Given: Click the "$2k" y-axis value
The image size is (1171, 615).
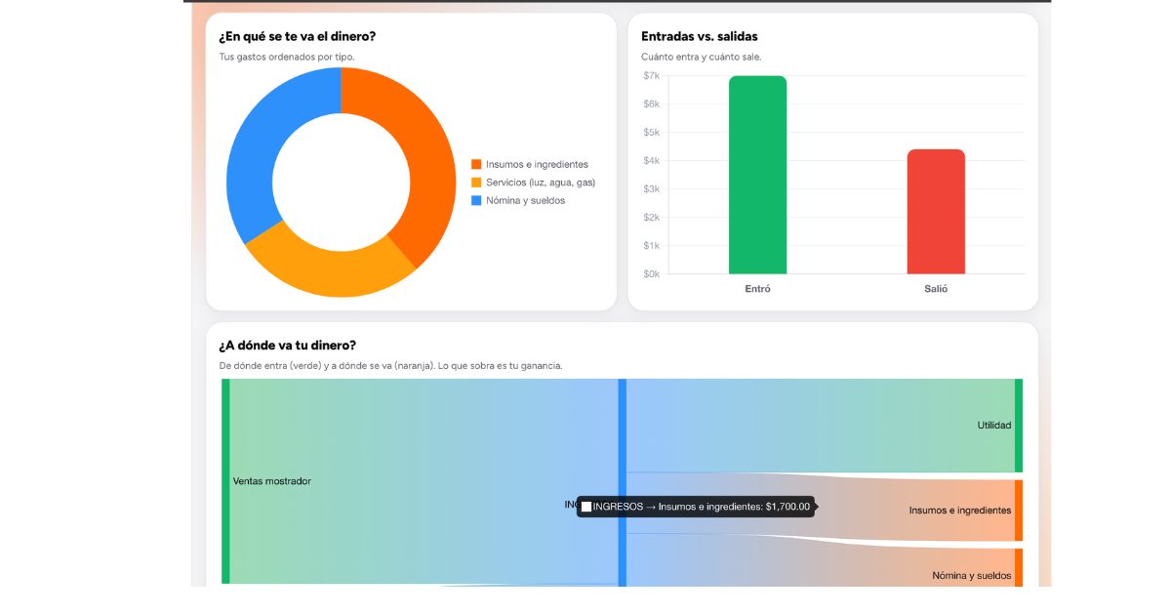Looking at the screenshot, I should [651, 218].
